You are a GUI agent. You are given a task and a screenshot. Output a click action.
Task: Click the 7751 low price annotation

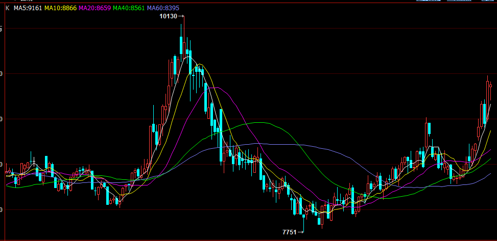pos(289,232)
